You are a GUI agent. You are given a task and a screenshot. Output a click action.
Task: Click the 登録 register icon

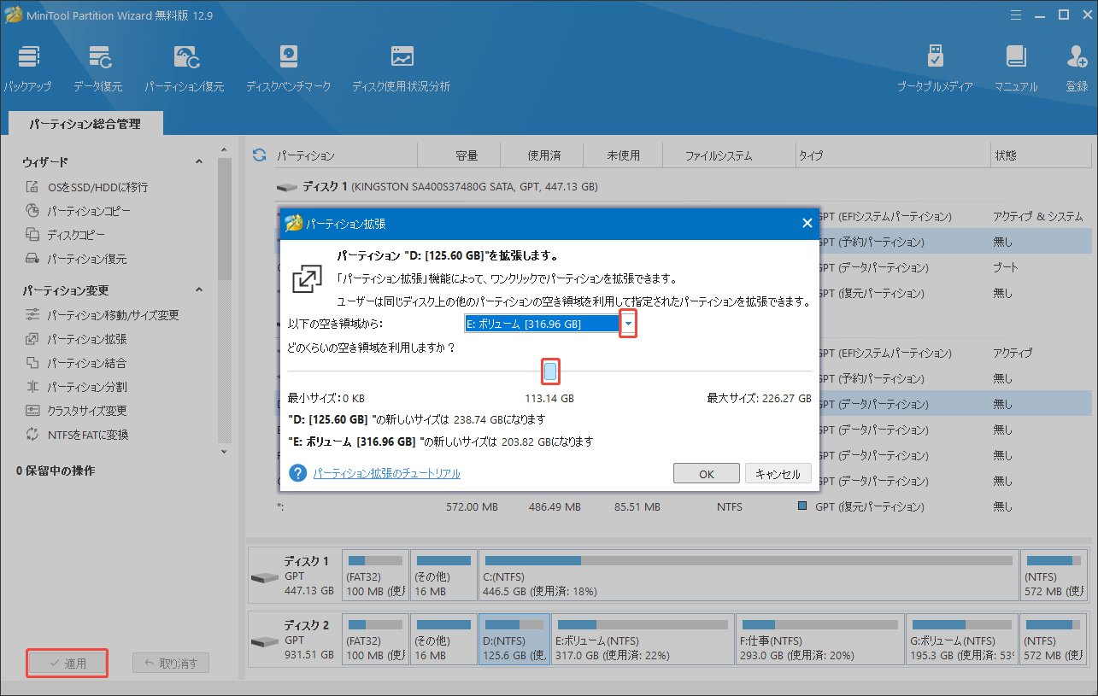(1077, 69)
